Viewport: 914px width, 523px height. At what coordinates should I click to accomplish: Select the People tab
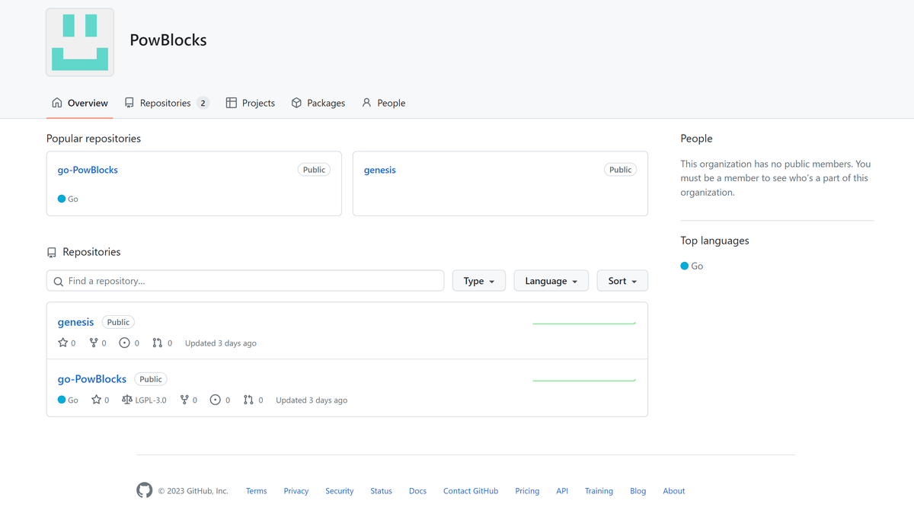[x=384, y=103]
